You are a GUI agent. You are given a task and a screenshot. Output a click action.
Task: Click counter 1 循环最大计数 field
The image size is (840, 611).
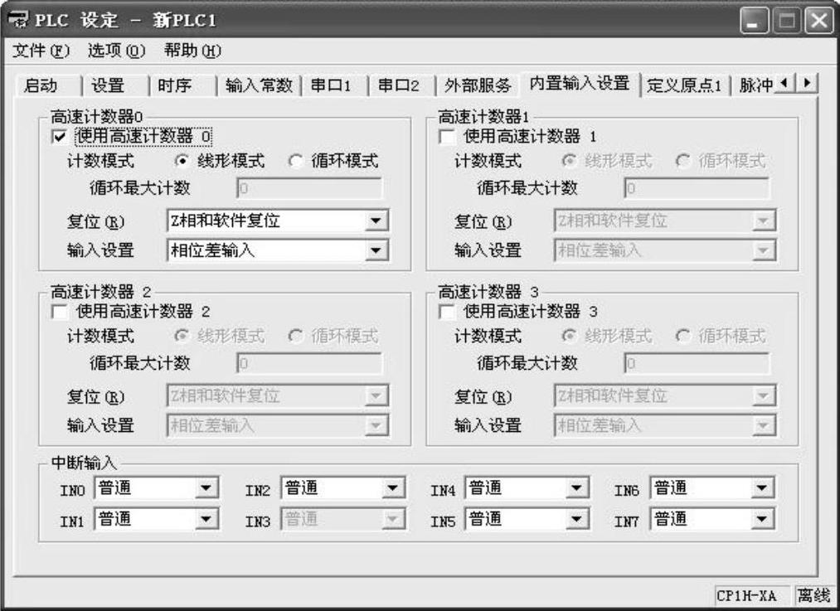coord(697,188)
